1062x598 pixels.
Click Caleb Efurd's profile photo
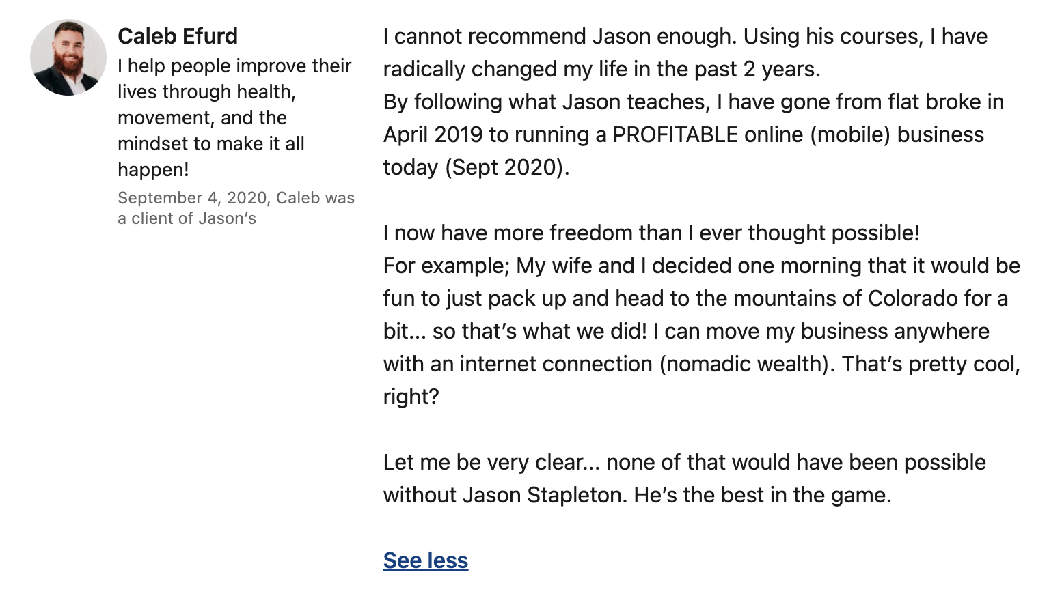[68, 57]
